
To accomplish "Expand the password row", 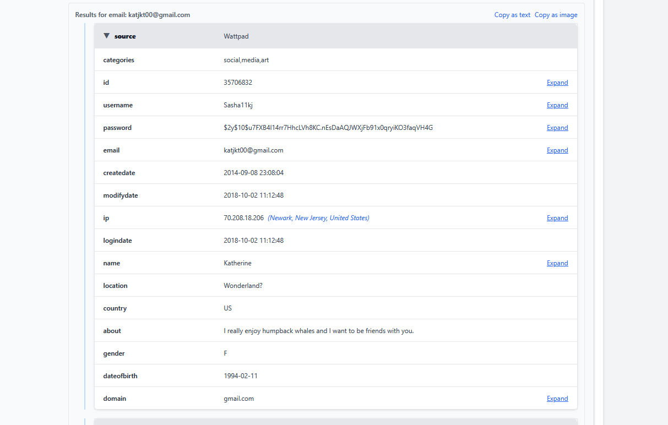I will click(x=557, y=128).
